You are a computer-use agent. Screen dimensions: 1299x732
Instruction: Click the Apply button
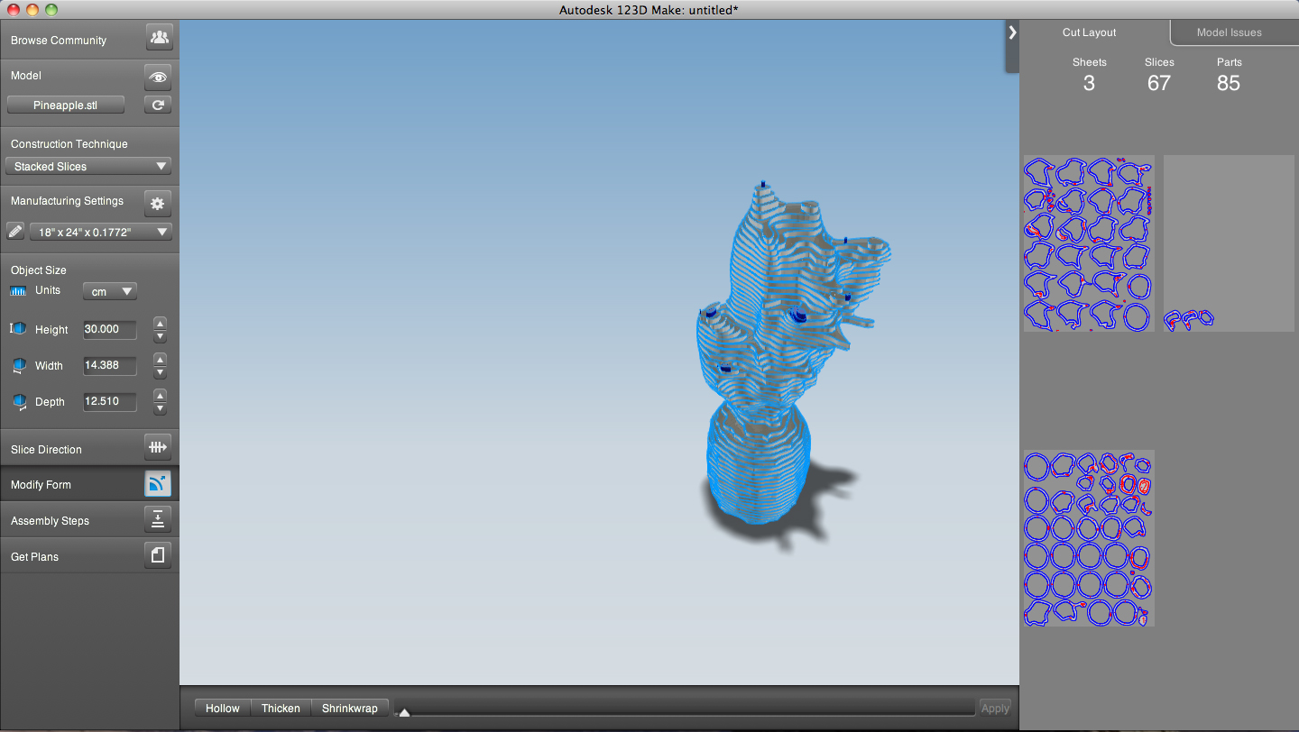(995, 708)
